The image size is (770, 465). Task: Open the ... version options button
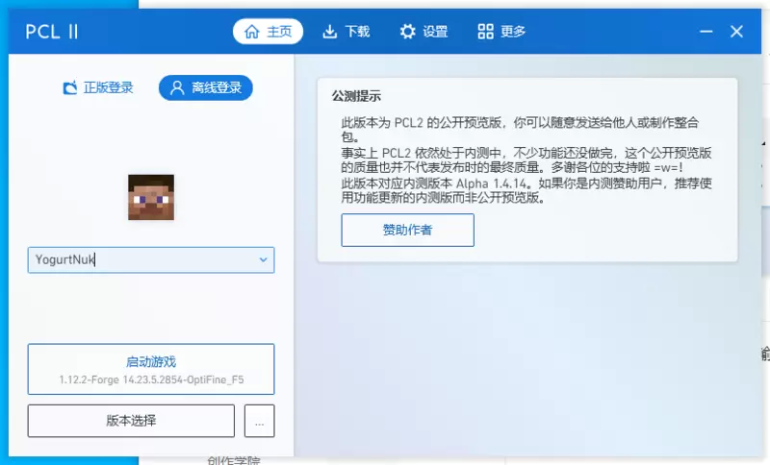tap(259, 421)
